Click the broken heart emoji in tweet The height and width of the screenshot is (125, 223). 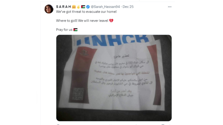point(111,21)
